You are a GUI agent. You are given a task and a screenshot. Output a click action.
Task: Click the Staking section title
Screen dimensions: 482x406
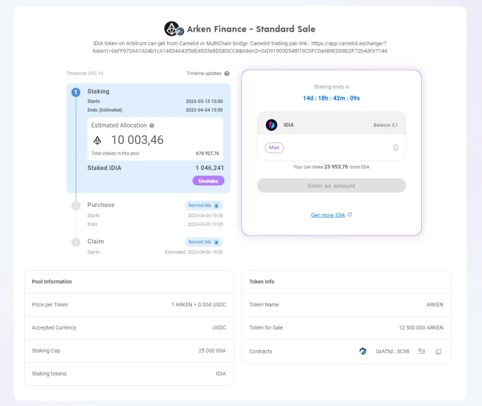pyautogui.click(x=98, y=92)
